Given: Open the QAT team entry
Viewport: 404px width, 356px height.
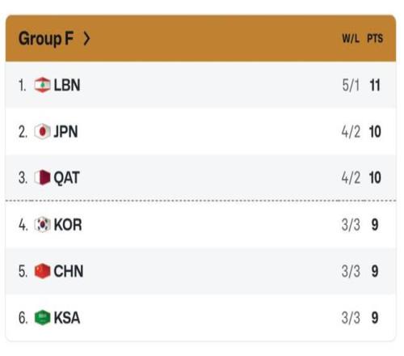Looking at the screenshot, I should tap(66, 178).
